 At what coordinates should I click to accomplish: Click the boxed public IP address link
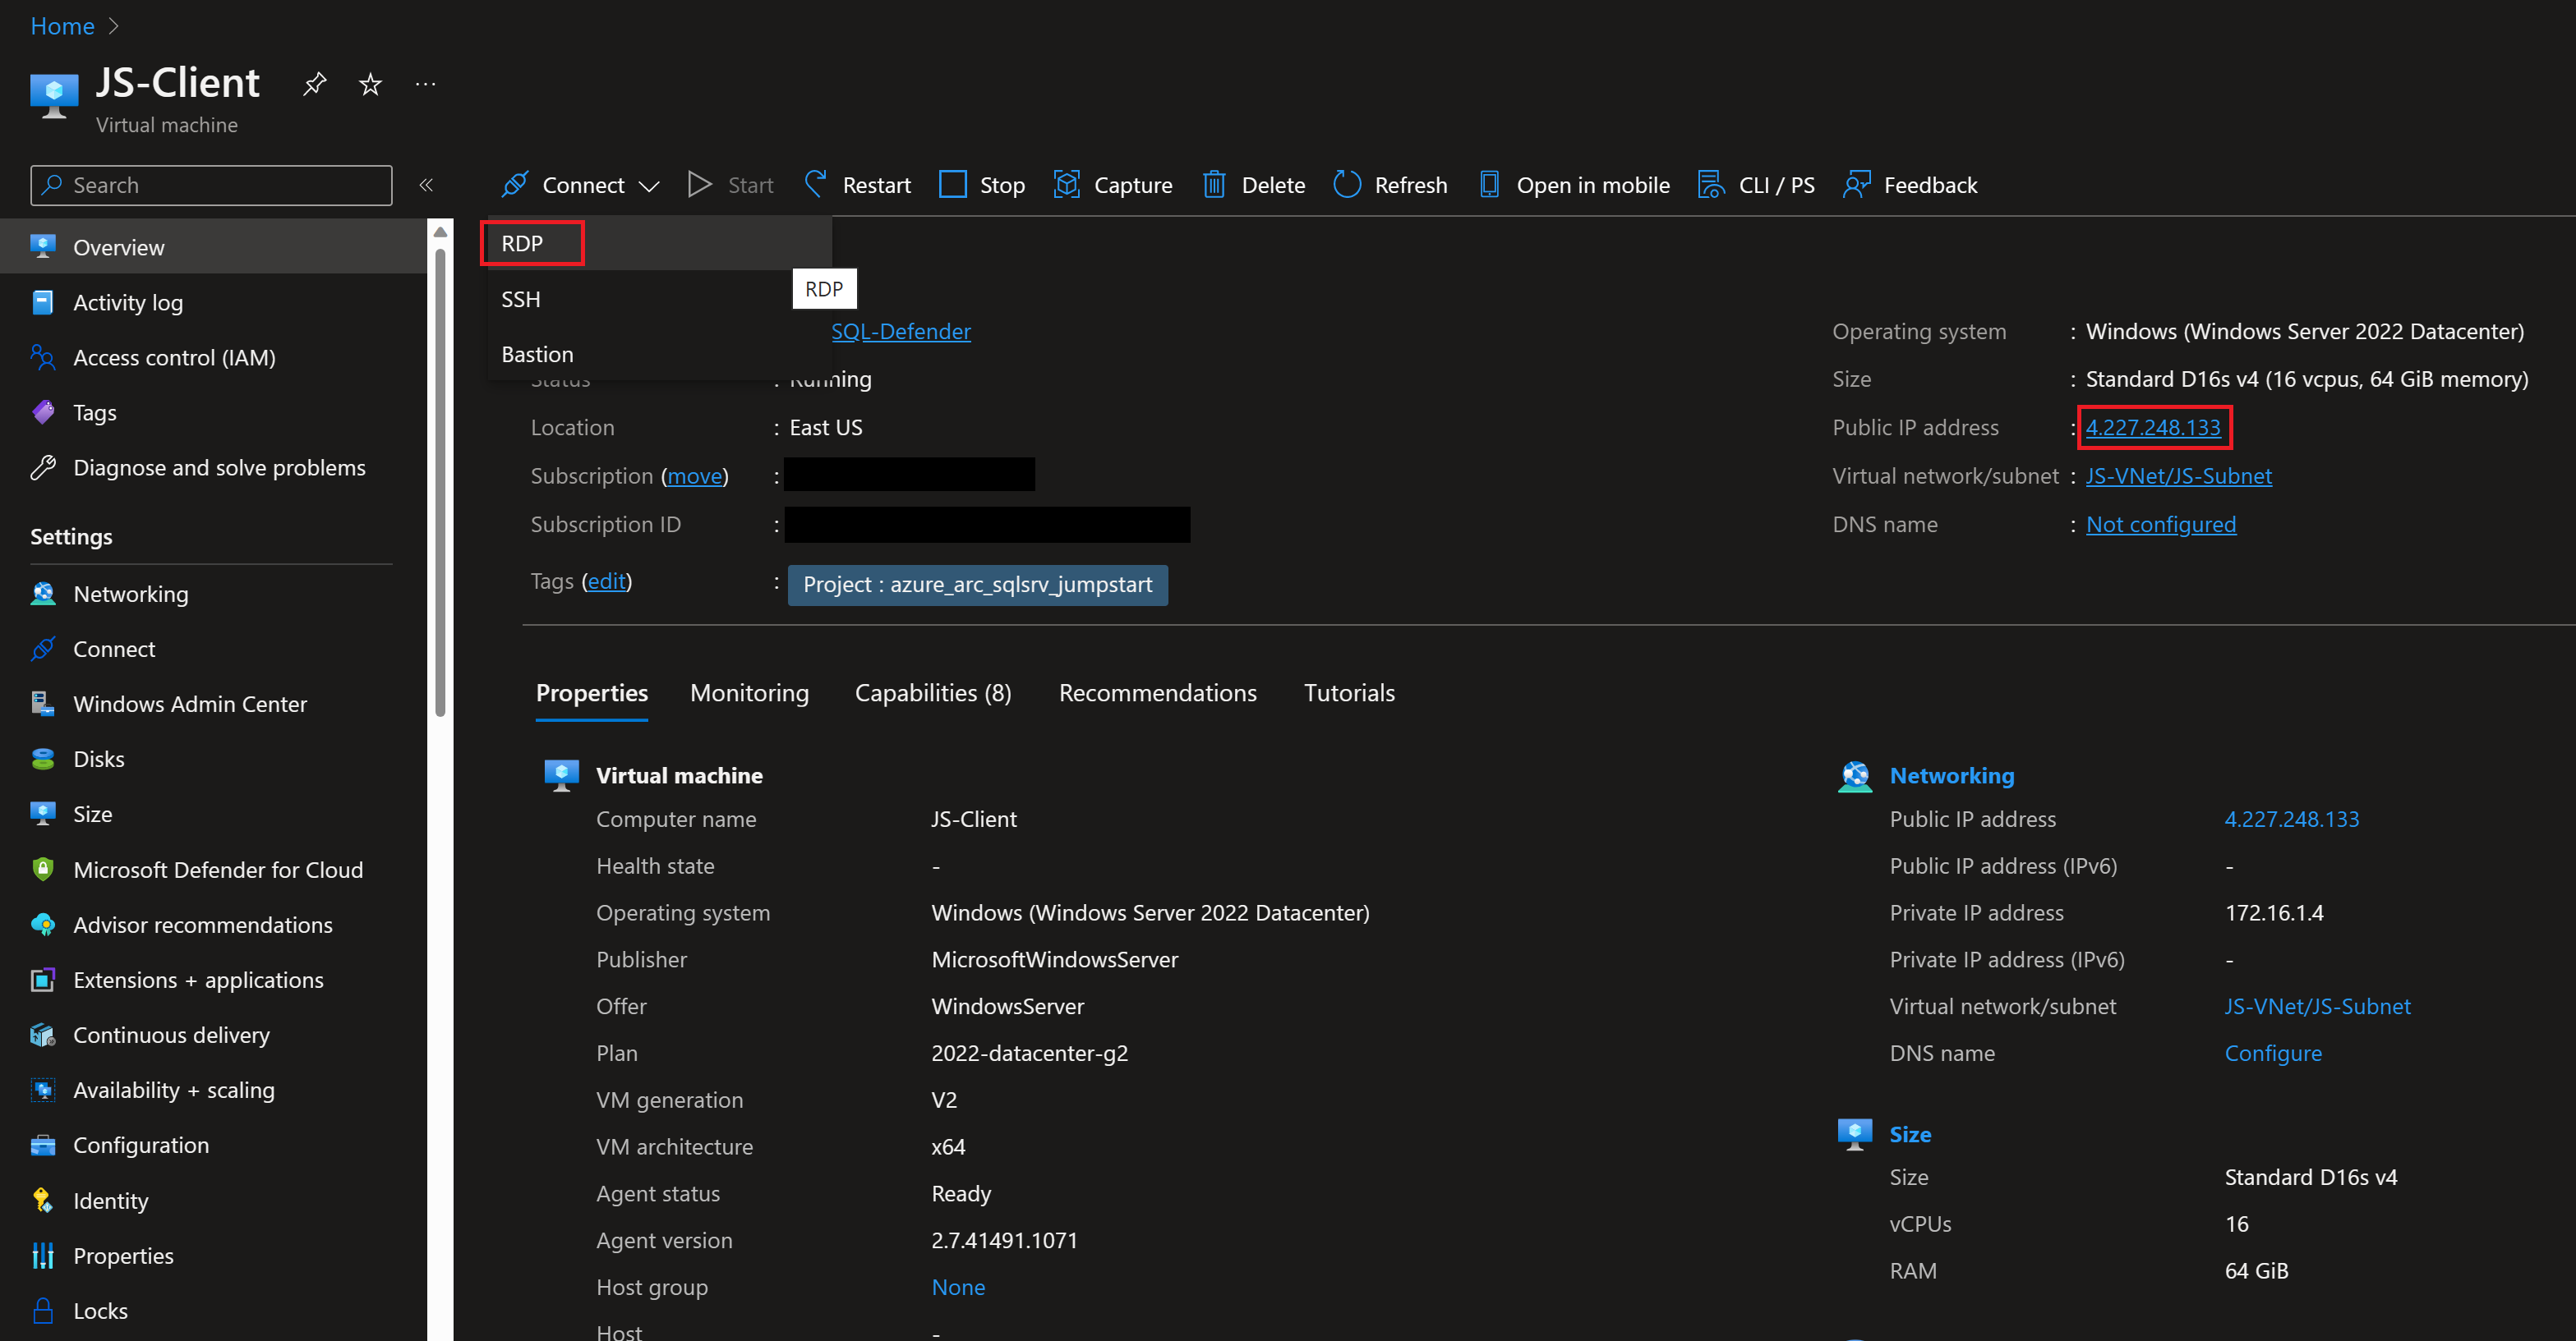[2153, 427]
